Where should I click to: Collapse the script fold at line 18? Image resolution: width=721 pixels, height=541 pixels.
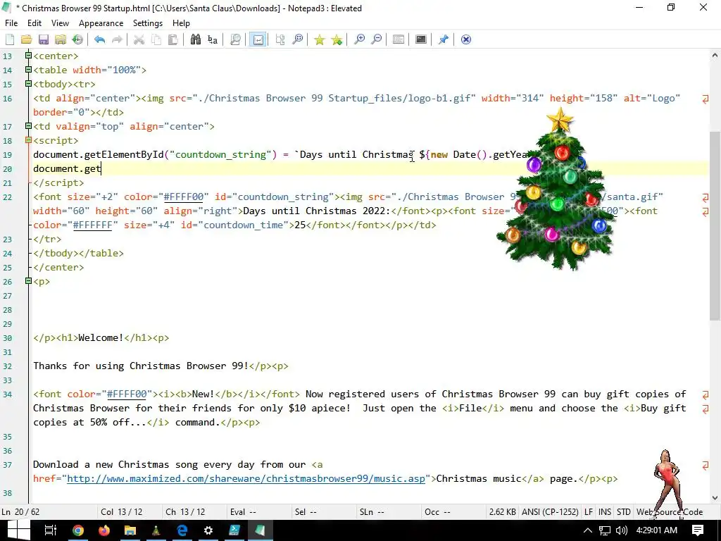coord(28,140)
